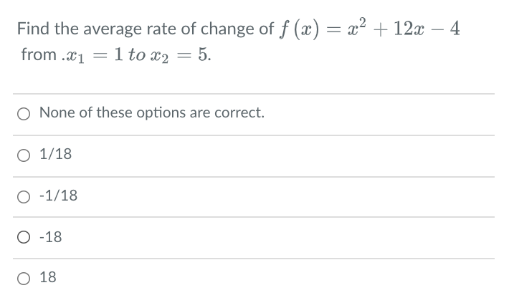Click the "-1/18" answer label text
The width and height of the screenshot is (509, 308).
[59, 195]
